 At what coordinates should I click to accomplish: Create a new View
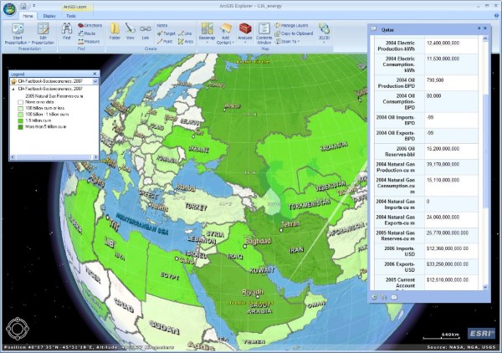tap(130, 31)
